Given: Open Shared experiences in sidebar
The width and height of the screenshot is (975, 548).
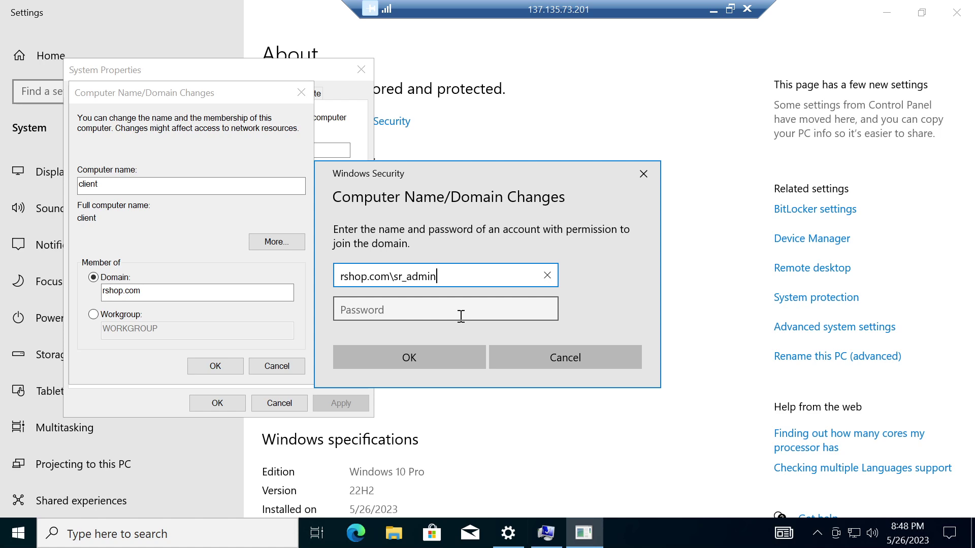Looking at the screenshot, I should pos(81,500).
